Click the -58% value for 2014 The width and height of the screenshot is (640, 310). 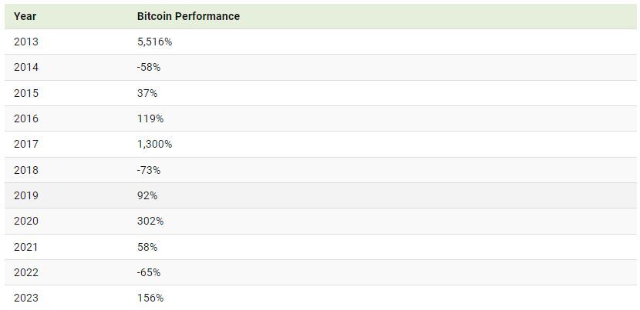tap(149, 67)
